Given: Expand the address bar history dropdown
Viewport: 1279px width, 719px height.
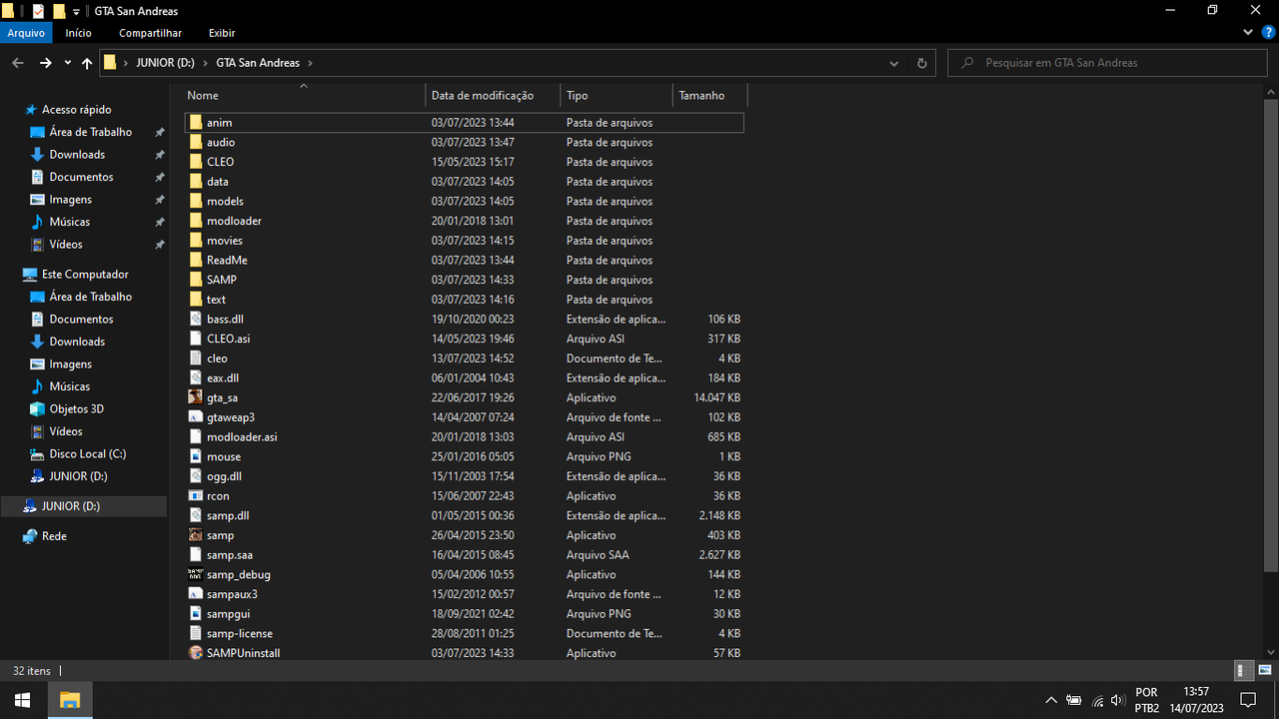Looking at the screenshot, I should coord(893,63).
